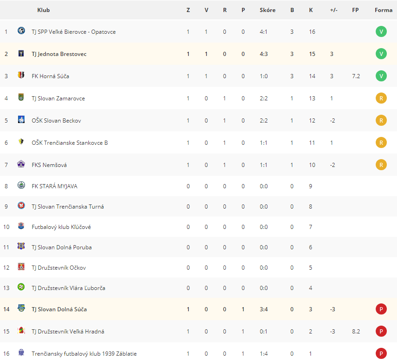Click the red P form badge for Záblatie
The height and width of the screenshot is (364, 397).
coord(381,354)
